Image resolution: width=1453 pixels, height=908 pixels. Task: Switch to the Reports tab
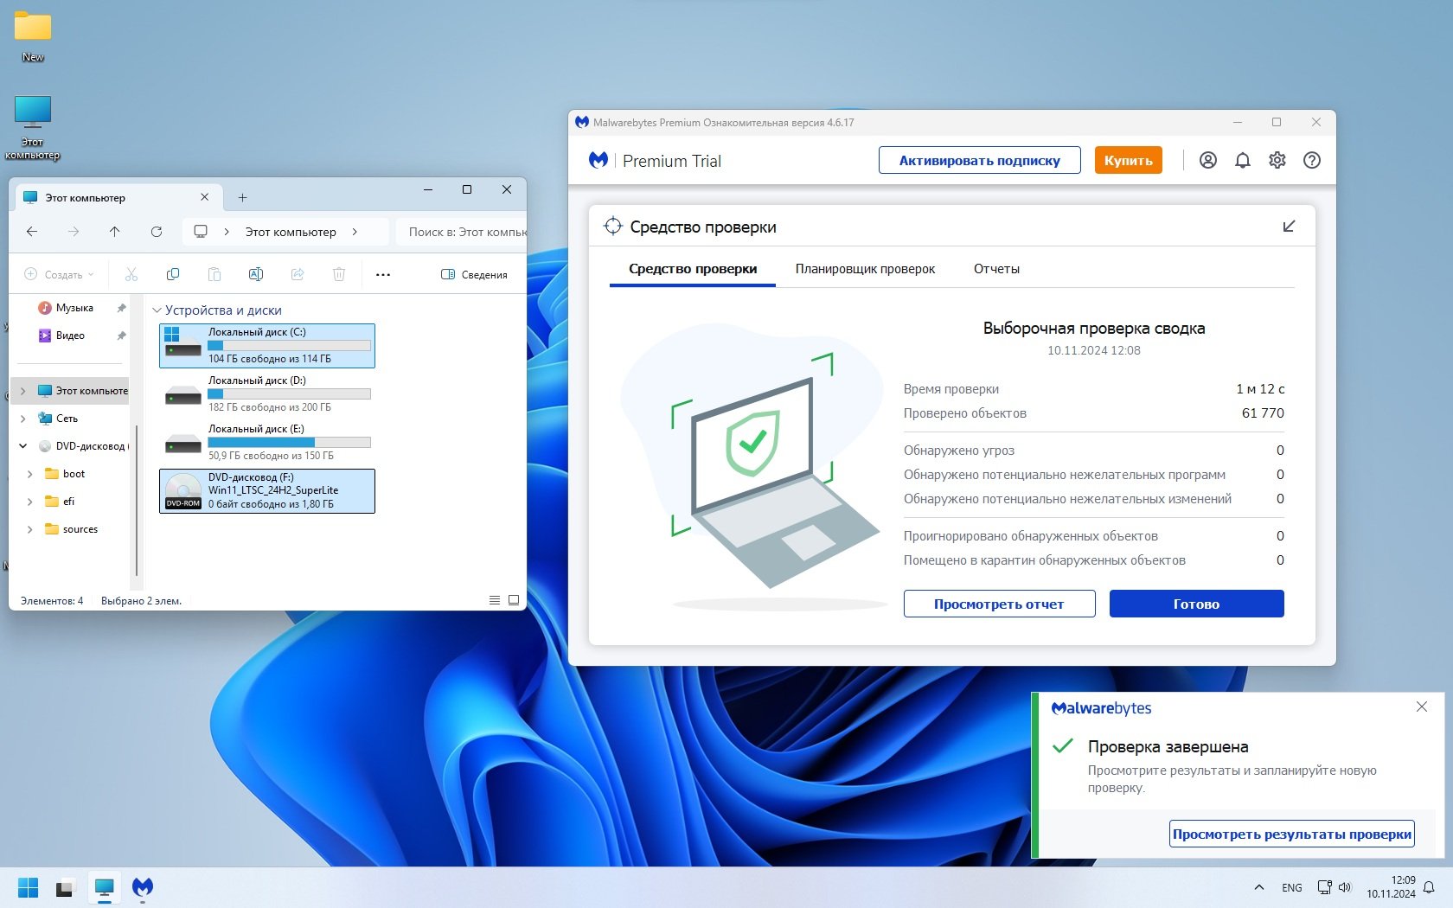click(996, 269)
